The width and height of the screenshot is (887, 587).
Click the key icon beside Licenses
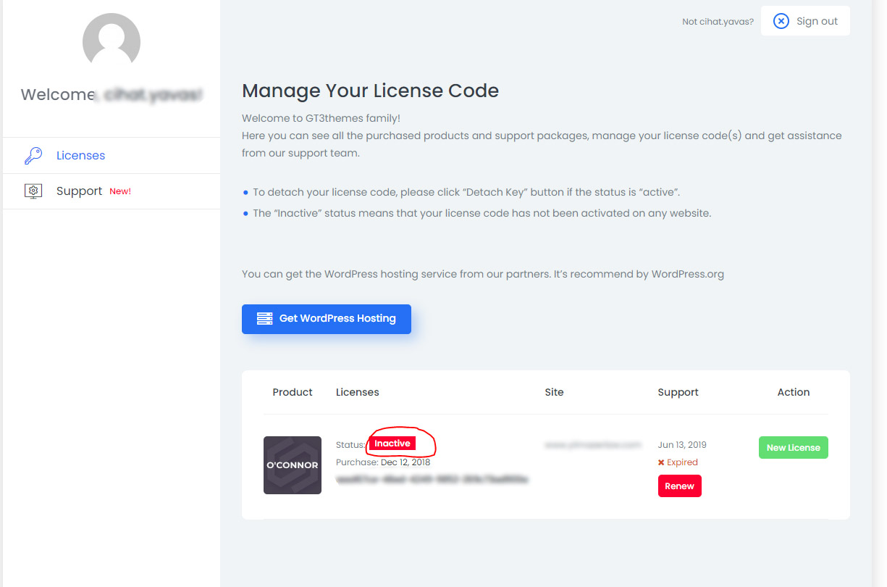coord(33,156)
